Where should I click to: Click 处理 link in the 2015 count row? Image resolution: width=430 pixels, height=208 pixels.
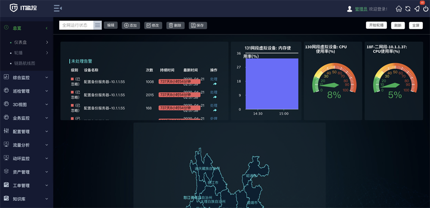tap(214, 92)
